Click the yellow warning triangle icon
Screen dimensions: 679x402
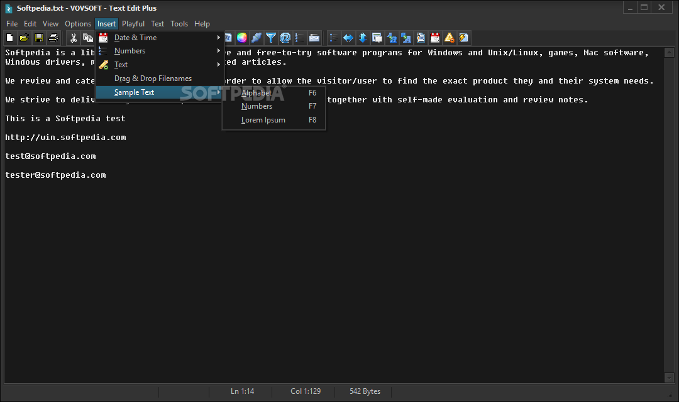[450, 38]
